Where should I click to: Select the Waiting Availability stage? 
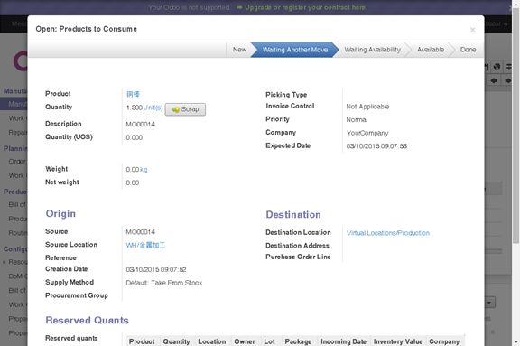(372, 50)
